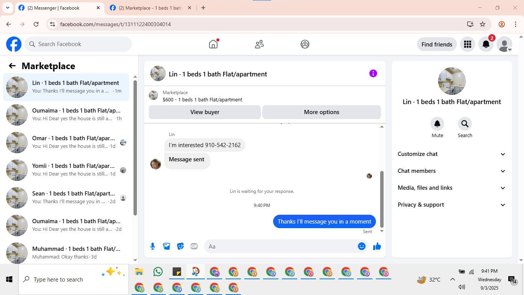
Task: Open the emoji picker in the message box
Action: [x=361, y=246]
